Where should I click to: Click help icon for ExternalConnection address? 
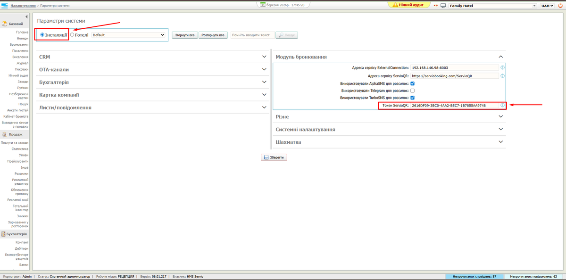[x=502, y=68]
